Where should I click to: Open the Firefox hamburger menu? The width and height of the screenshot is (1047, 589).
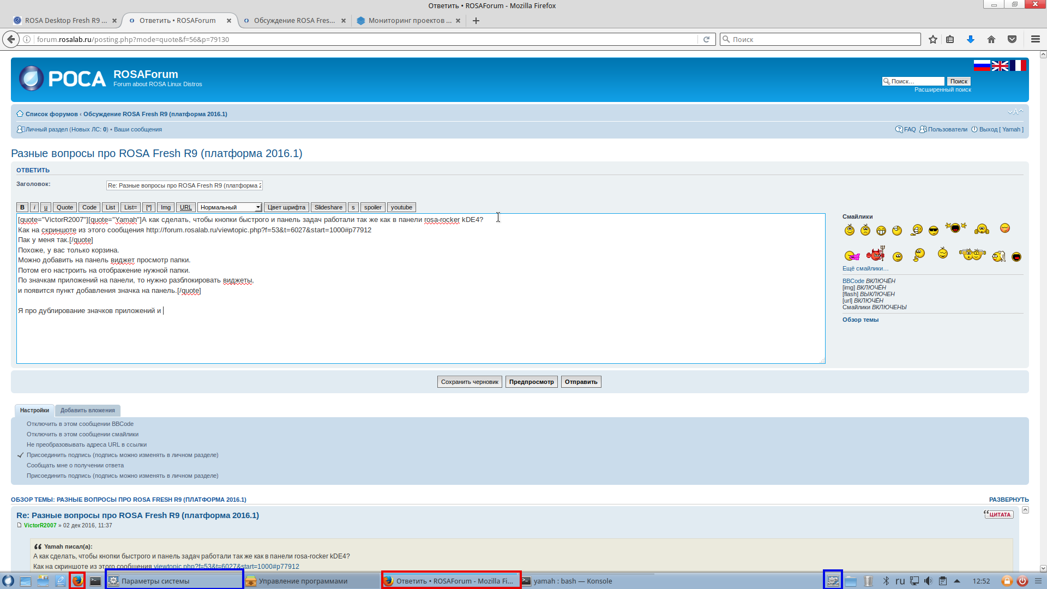point(1036,39)
